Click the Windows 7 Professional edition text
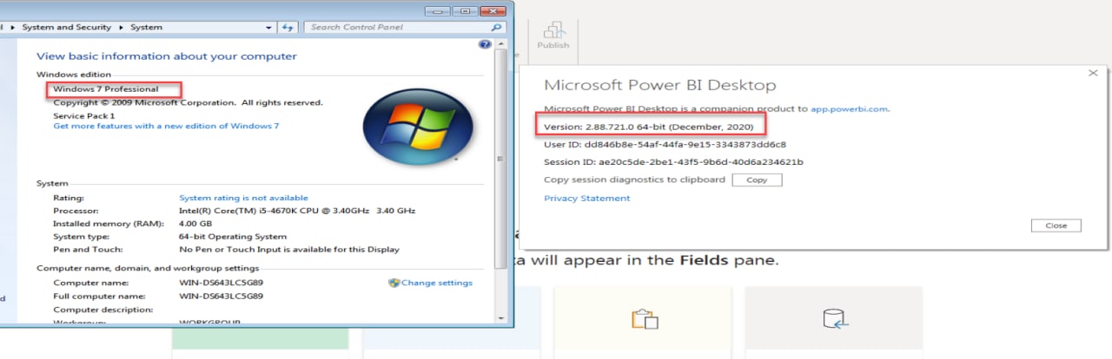1112x359 pixels. click(106, 89)
